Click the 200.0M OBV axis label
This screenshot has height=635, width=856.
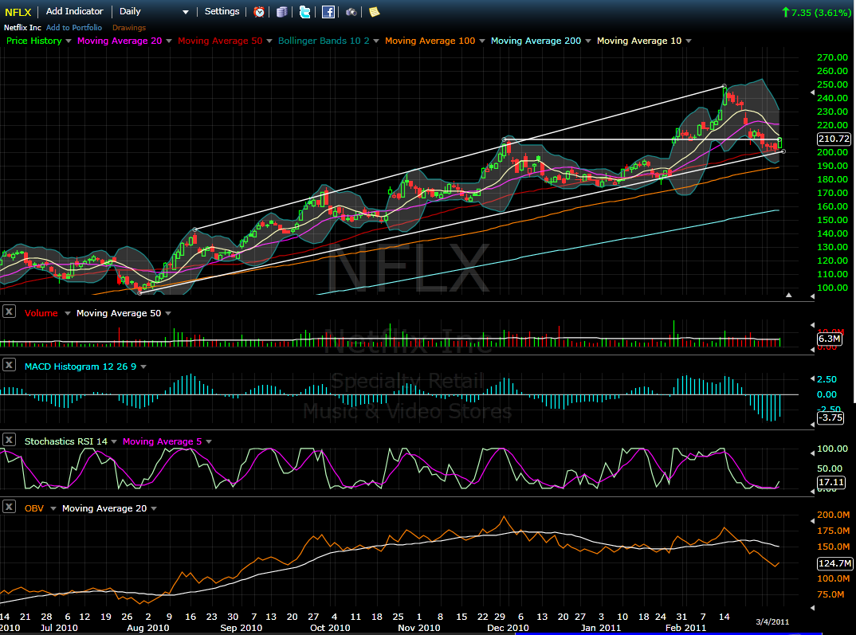(834, 515)
